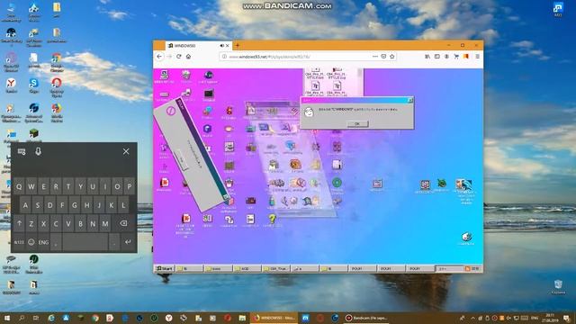The height and width of the screenshot is (324, 576).
Task: Open the Firefox hamburger application menu
Action: pos(477,57)
